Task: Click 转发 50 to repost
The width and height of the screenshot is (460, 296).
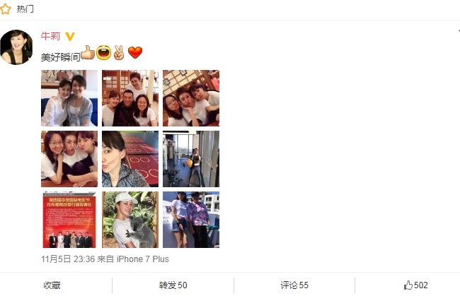Action: pyautogui.click(x=173, y=285)
